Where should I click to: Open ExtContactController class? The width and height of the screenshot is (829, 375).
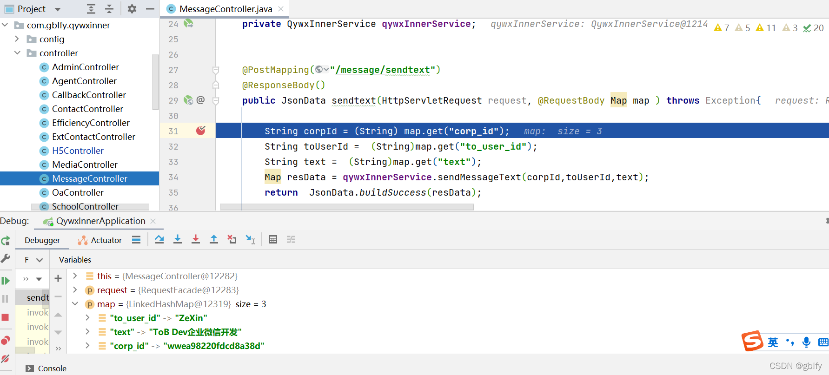coord(93,137)
